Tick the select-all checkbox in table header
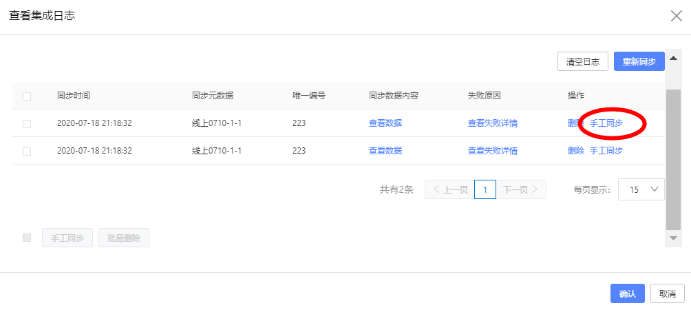The image size is (691, 312). pos(27,96)
